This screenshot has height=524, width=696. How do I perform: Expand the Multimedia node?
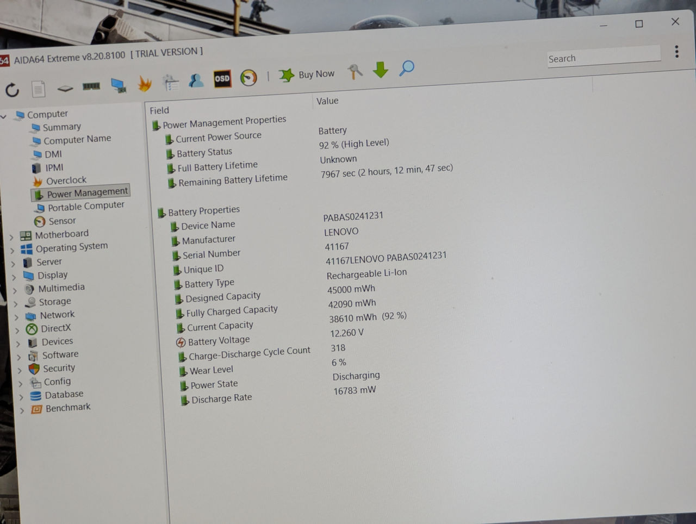pyautogui.click(x=15, y=290)
